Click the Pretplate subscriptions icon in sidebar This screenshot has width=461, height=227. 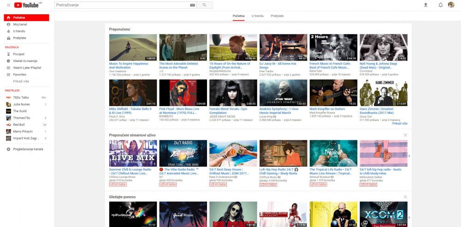point(8,38)
